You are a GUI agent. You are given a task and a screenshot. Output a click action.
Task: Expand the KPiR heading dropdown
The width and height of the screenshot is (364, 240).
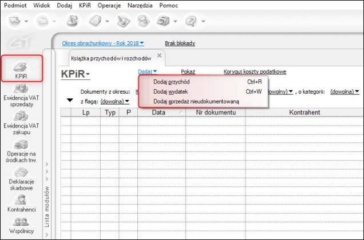[x=76, y=74]
